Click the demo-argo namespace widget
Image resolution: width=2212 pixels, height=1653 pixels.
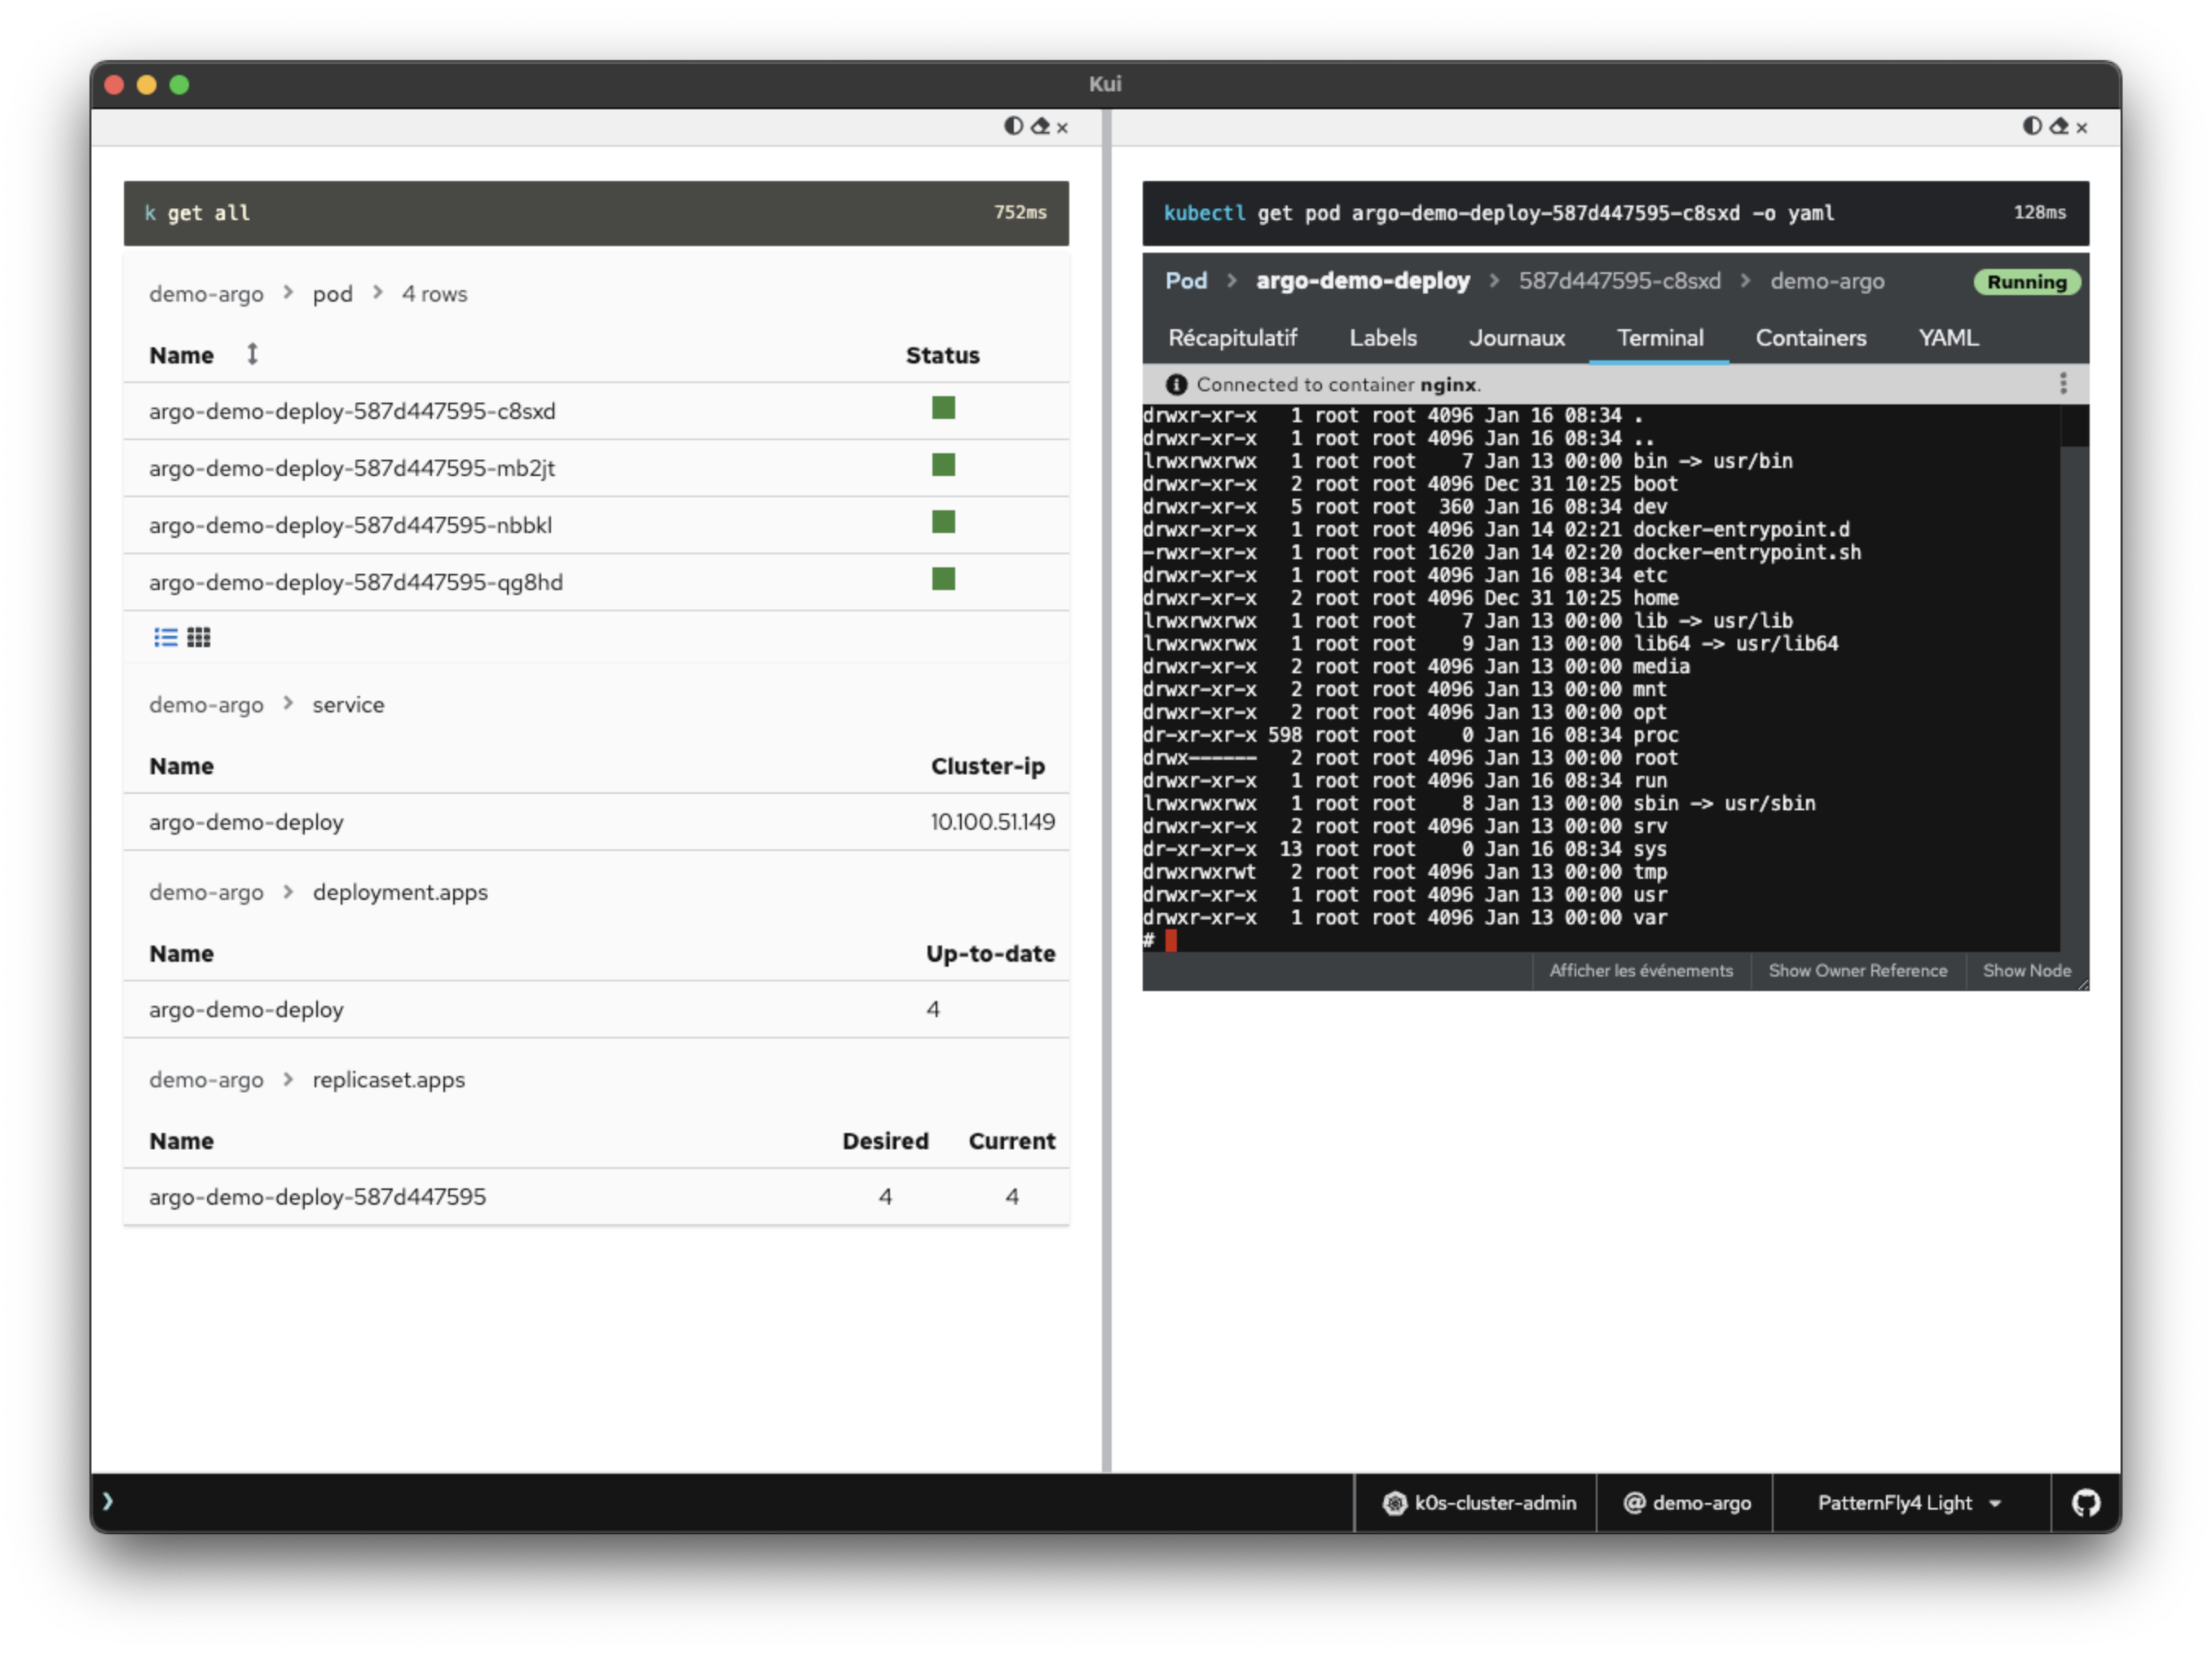(1687, 1502)
